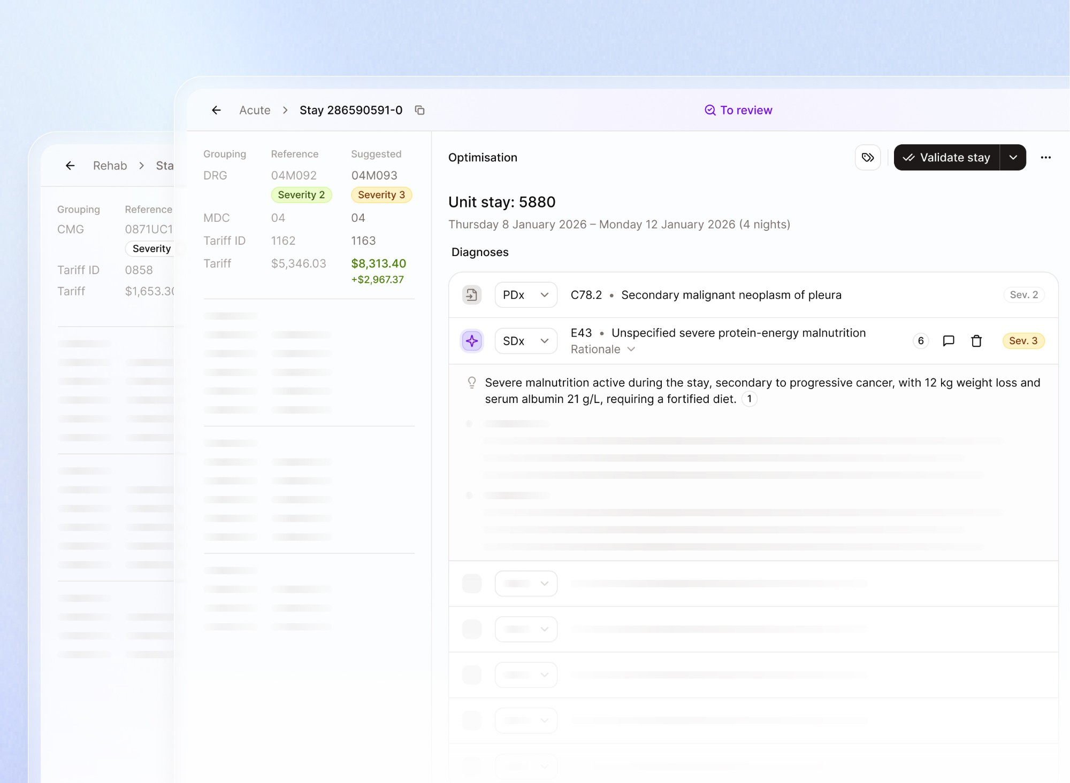The height and width of the screenshot is (783, 1070).
Task: Click the lightbulb icon beside the rationale text
Action: [x=471, y=383]
